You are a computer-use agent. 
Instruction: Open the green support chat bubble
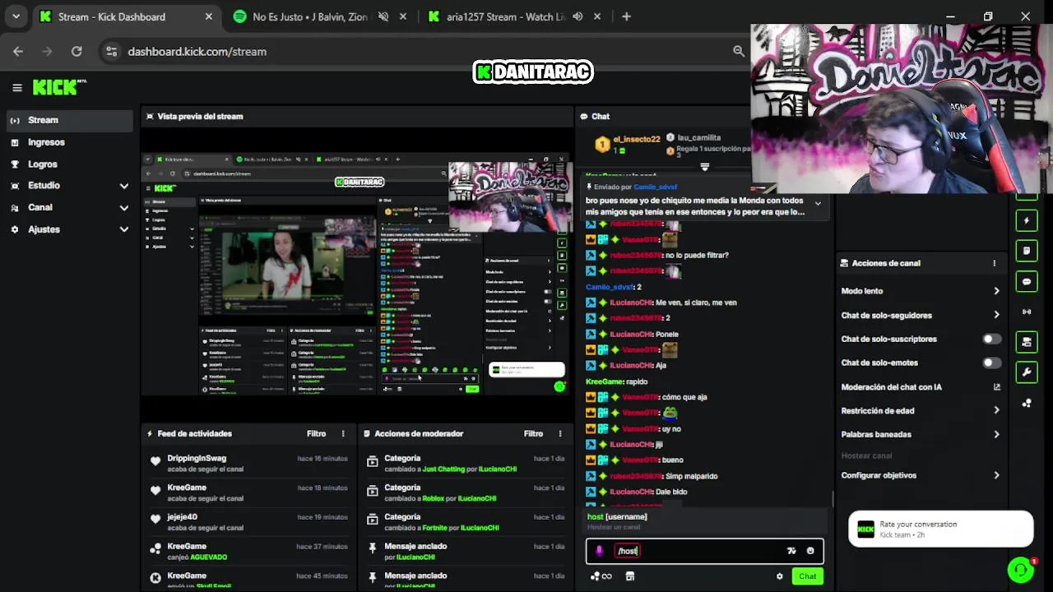coord(1020,569)
